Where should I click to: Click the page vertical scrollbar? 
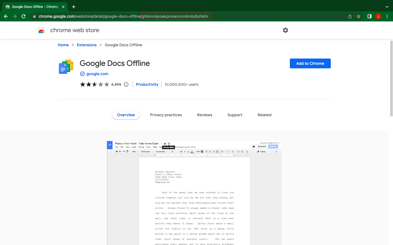[x=391, y=79]
